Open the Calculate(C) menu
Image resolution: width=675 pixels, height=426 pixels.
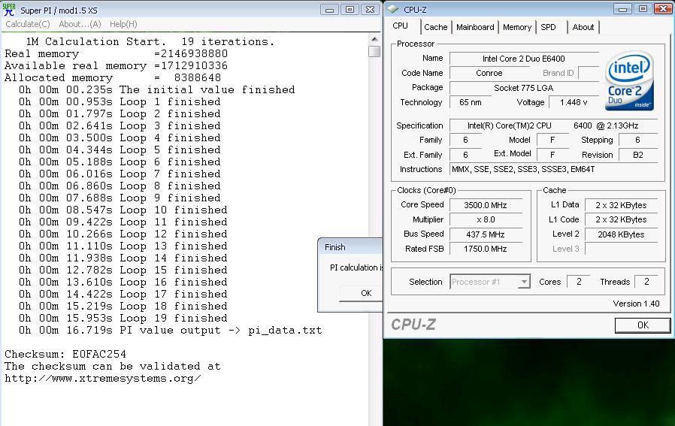click(28, 24)
